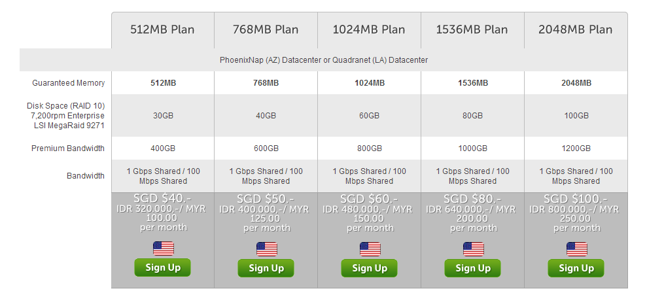Click the Guaranteed Memory row label

coord(69,83)
